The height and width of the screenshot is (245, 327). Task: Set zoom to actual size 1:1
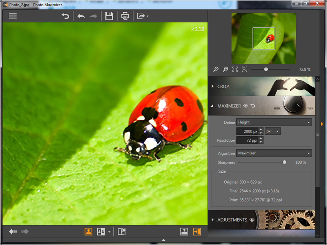tap(235, 69)
